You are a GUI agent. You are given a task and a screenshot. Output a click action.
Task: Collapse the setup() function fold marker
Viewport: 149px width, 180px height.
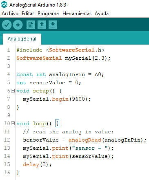(x=13, y=91)
